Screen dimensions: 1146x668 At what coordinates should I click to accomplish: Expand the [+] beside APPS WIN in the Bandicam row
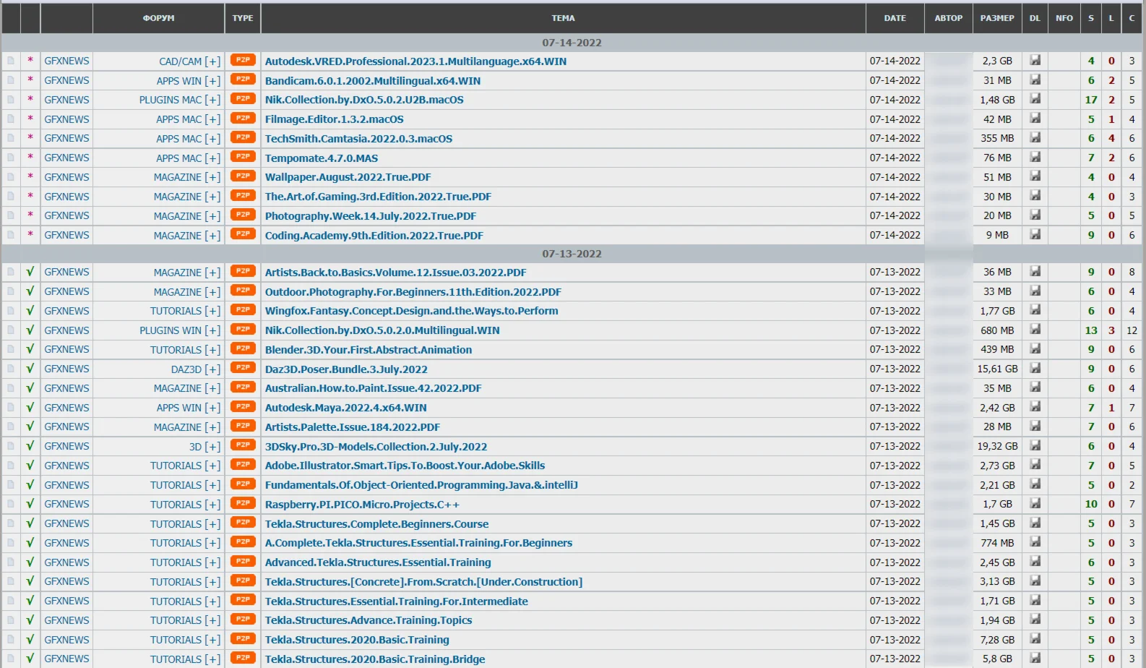point(212,81)
